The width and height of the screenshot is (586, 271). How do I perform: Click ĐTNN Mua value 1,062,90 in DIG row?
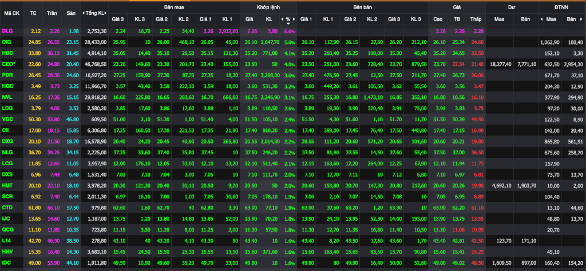tap(550, 42)
